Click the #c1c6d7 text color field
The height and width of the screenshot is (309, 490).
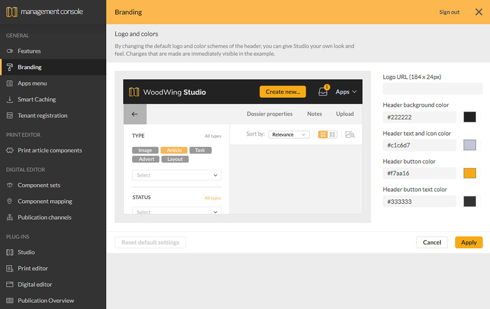[420, 145]
